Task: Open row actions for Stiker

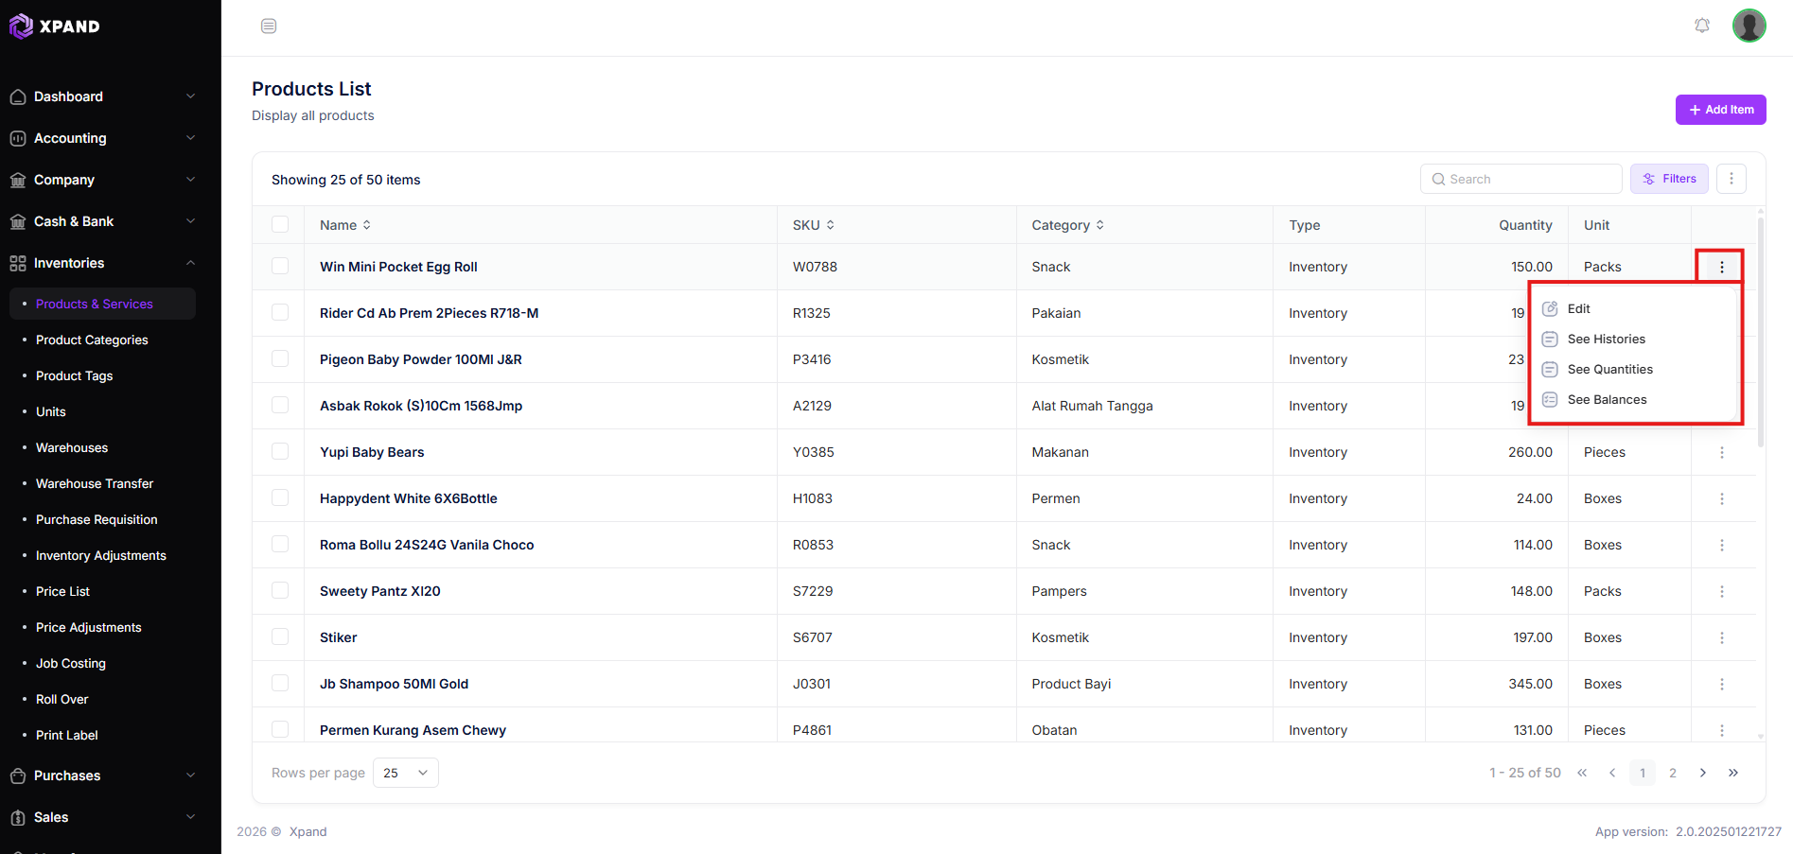Action: [1722, 638]
